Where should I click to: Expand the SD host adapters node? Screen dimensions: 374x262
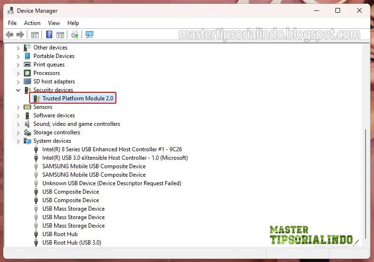(18, 82)
